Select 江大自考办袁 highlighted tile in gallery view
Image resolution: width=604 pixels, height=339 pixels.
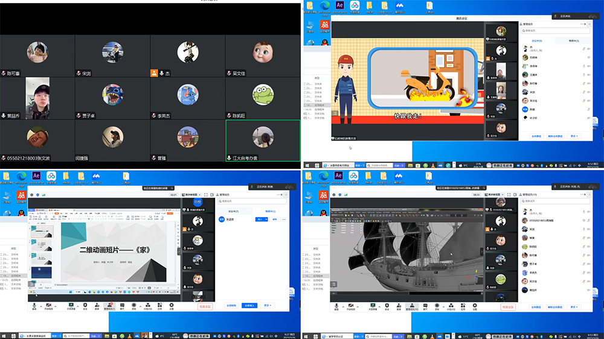click(x=263, y=141)
